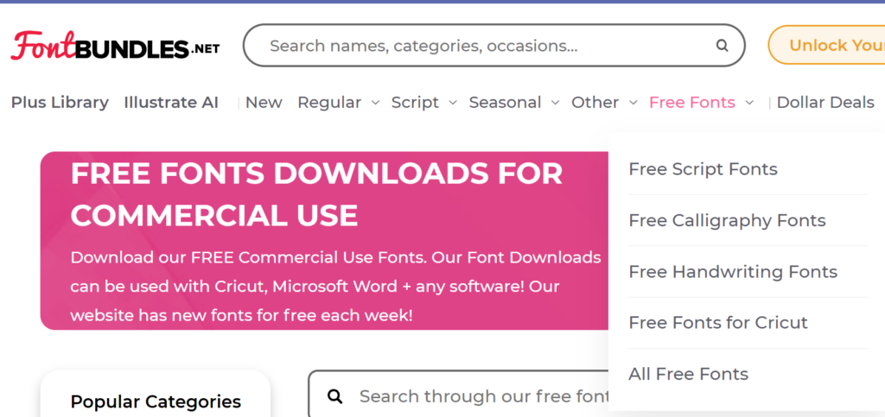Viewport: 885px width, 417px height.
Task: Open the Seasonal dropdown arrow
Action: pos(555,103)
